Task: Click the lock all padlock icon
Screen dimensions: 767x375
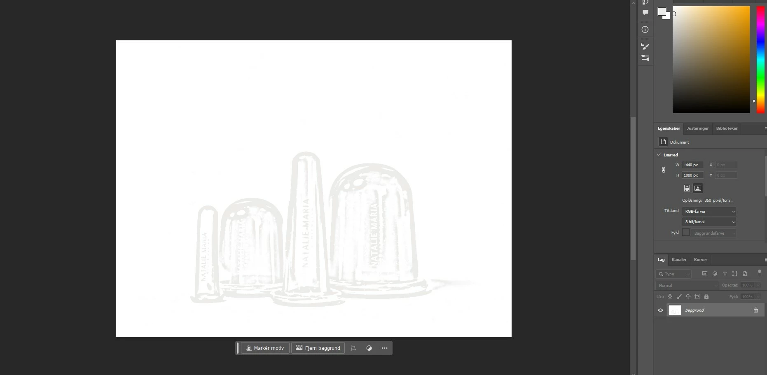Action: point(706,296)
